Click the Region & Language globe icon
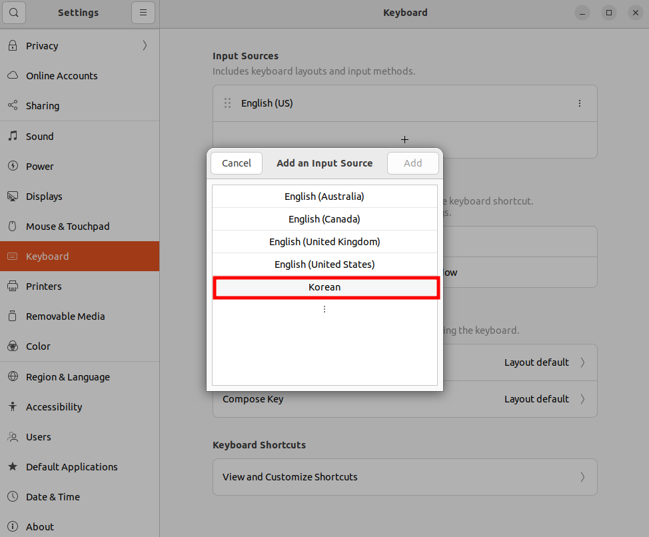This screenshot has height=537, width=649. (13, 376)
